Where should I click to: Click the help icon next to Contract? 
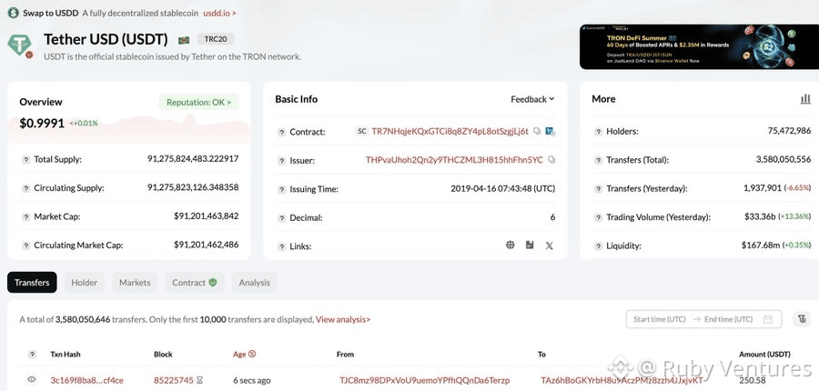(281, 133)
